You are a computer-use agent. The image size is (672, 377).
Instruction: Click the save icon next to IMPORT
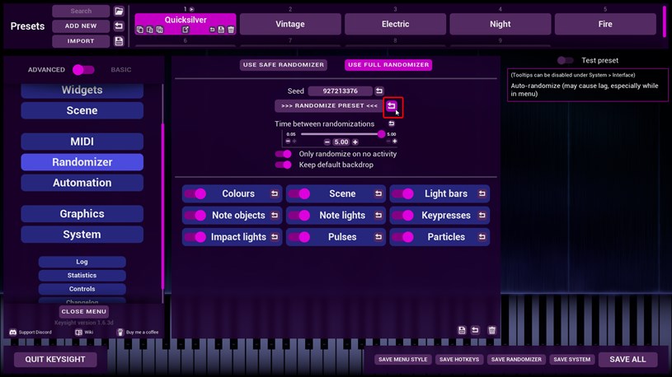click(119, 41)
